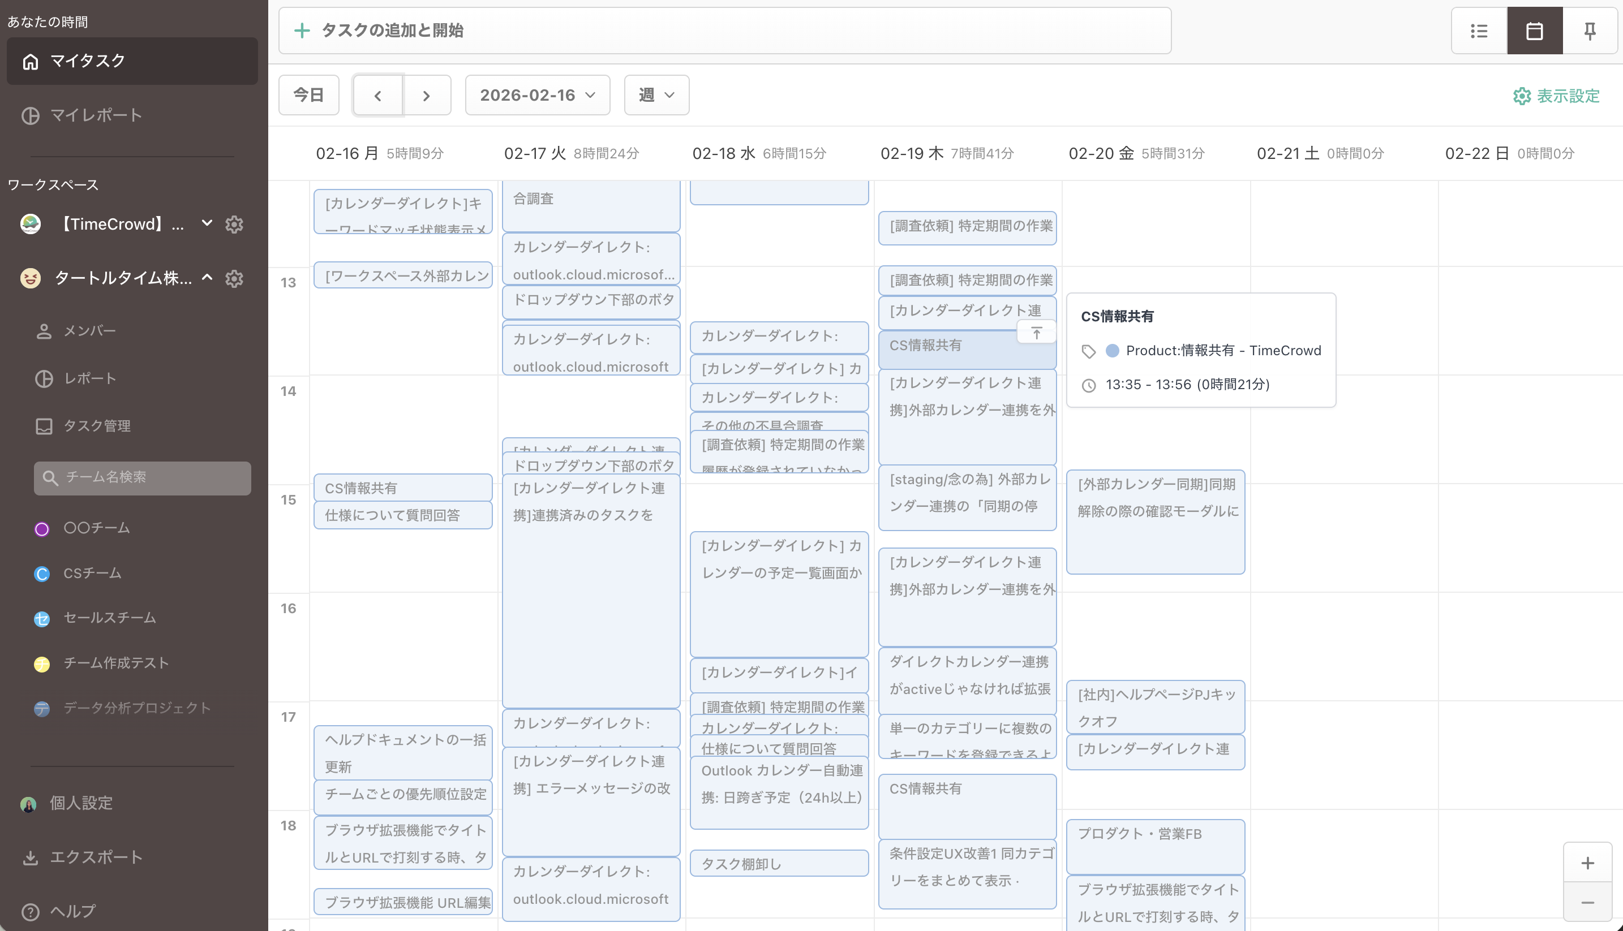1623x931 pixels.
Task: Open ヘルプ via the question mark icon
Action: [x=30, y=911]
